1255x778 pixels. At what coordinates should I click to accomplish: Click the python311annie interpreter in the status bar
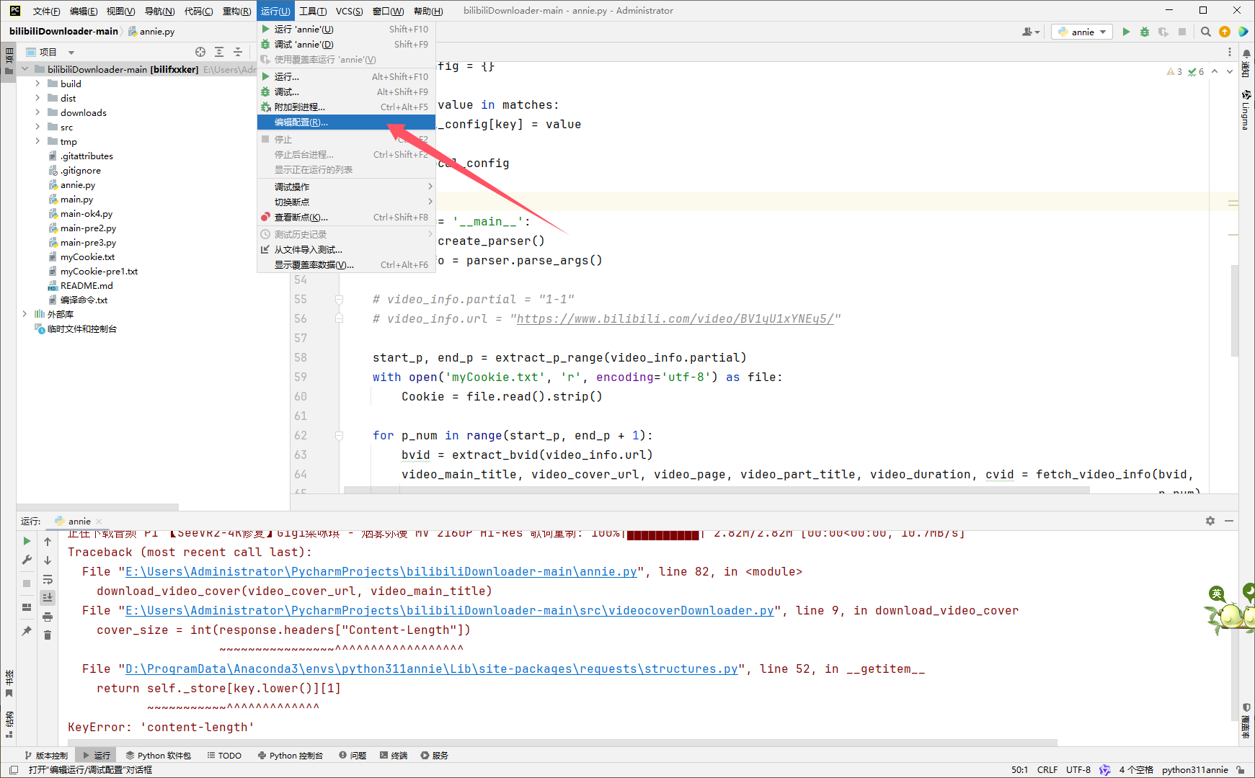coord(1194,769)
